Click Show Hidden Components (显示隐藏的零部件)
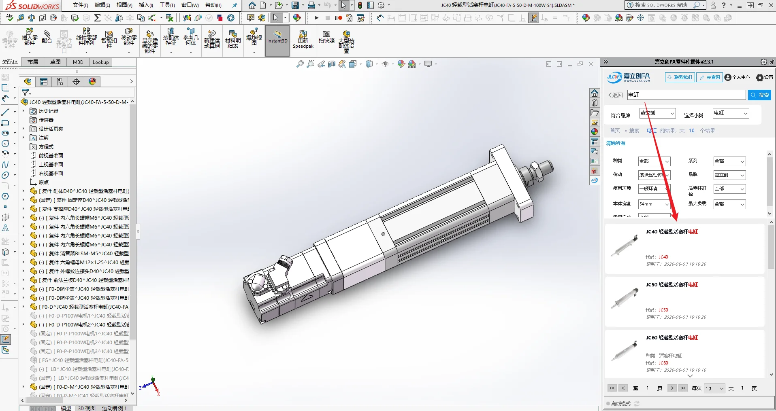The image size is (776, 411). tap(150, 41)
